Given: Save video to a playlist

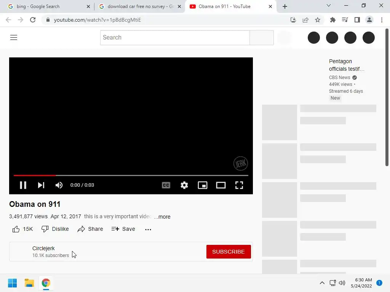Looking at the screenshot, I should click(123, 229).
